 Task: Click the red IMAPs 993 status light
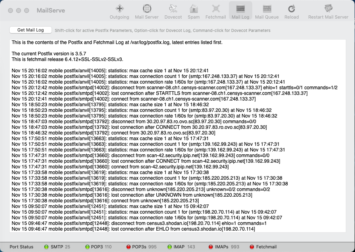tap(211, 247)
